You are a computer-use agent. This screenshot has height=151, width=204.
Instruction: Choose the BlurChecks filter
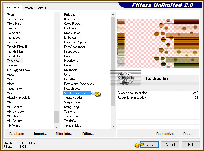(x=71, y=19)
